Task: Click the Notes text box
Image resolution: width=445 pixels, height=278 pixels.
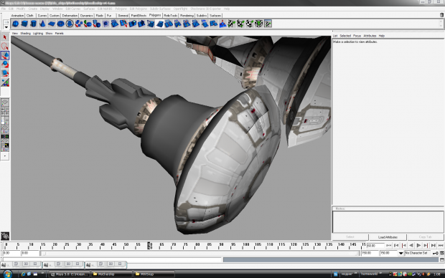Action: (388, 222)
